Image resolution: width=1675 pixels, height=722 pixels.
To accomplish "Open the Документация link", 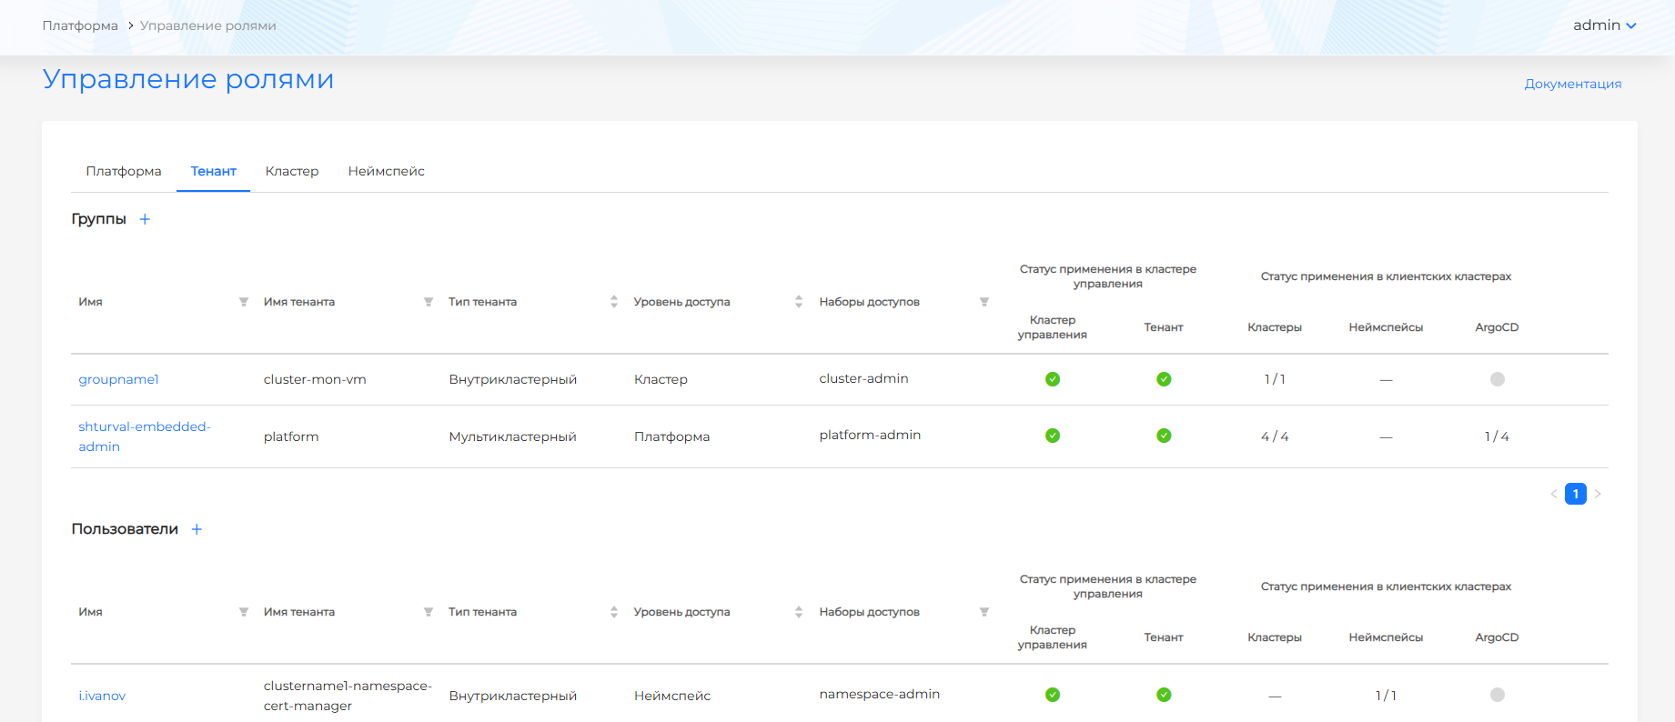I will click(1572, 84).
